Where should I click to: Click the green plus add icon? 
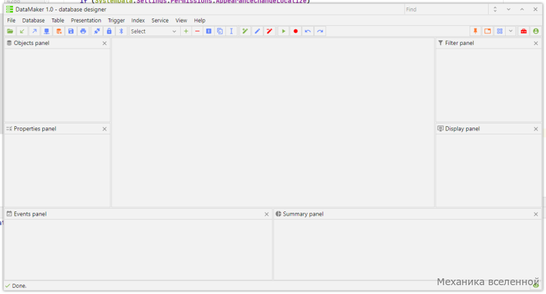pos(186,31)
